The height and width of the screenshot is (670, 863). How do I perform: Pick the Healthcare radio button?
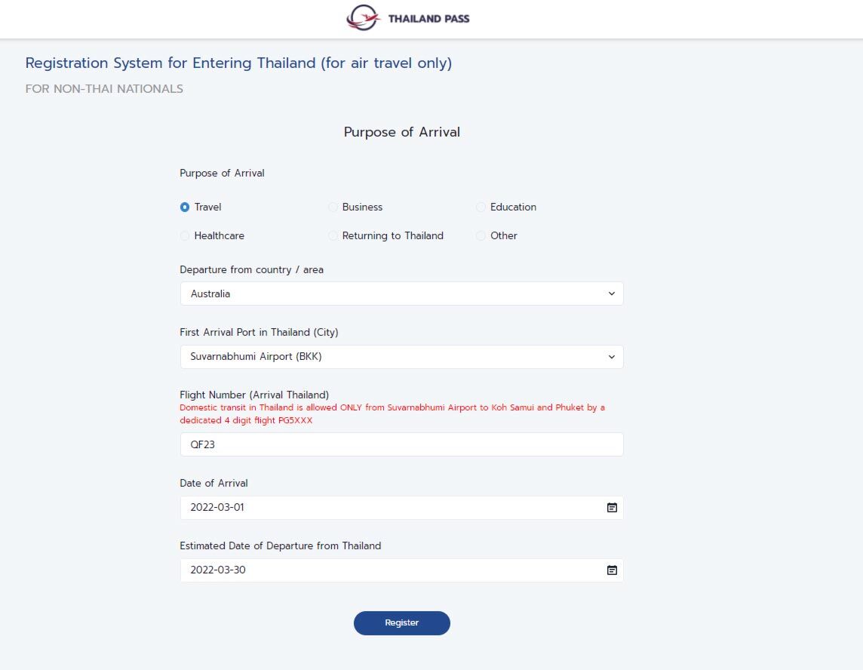pos(185,236)
